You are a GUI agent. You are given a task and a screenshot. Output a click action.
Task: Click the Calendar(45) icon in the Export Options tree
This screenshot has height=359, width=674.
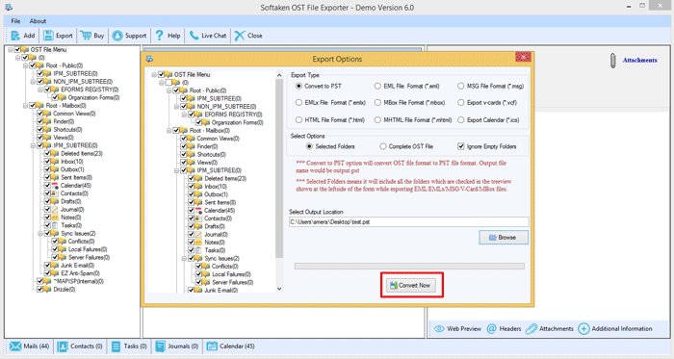198,211
